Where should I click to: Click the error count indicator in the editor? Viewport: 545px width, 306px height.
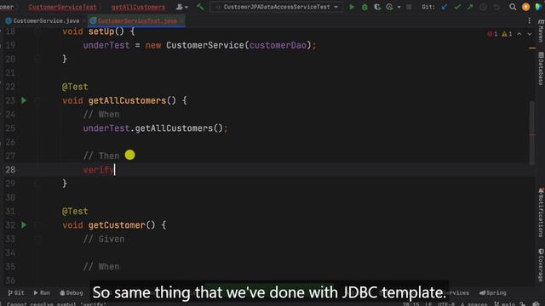492,34
